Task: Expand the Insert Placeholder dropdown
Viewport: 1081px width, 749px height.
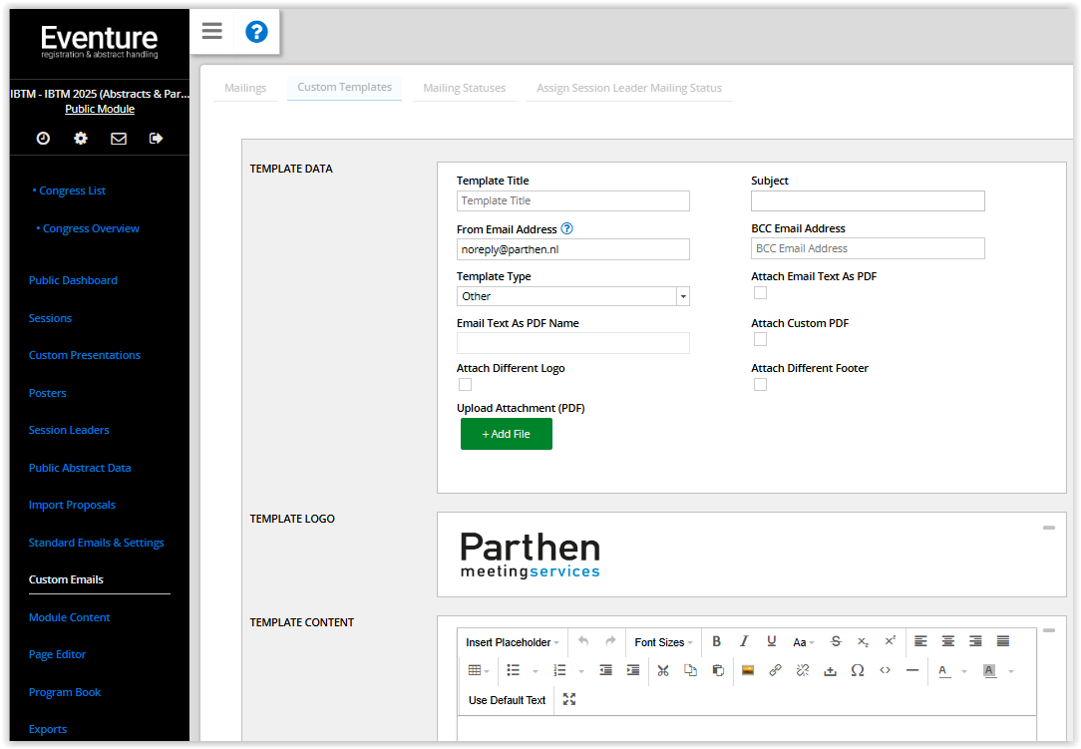Action: [513, 642]
